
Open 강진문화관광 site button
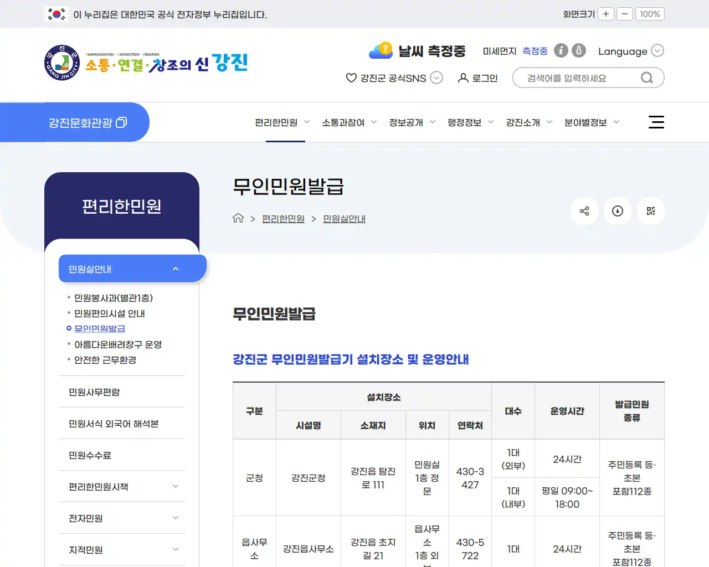(89, 122)
